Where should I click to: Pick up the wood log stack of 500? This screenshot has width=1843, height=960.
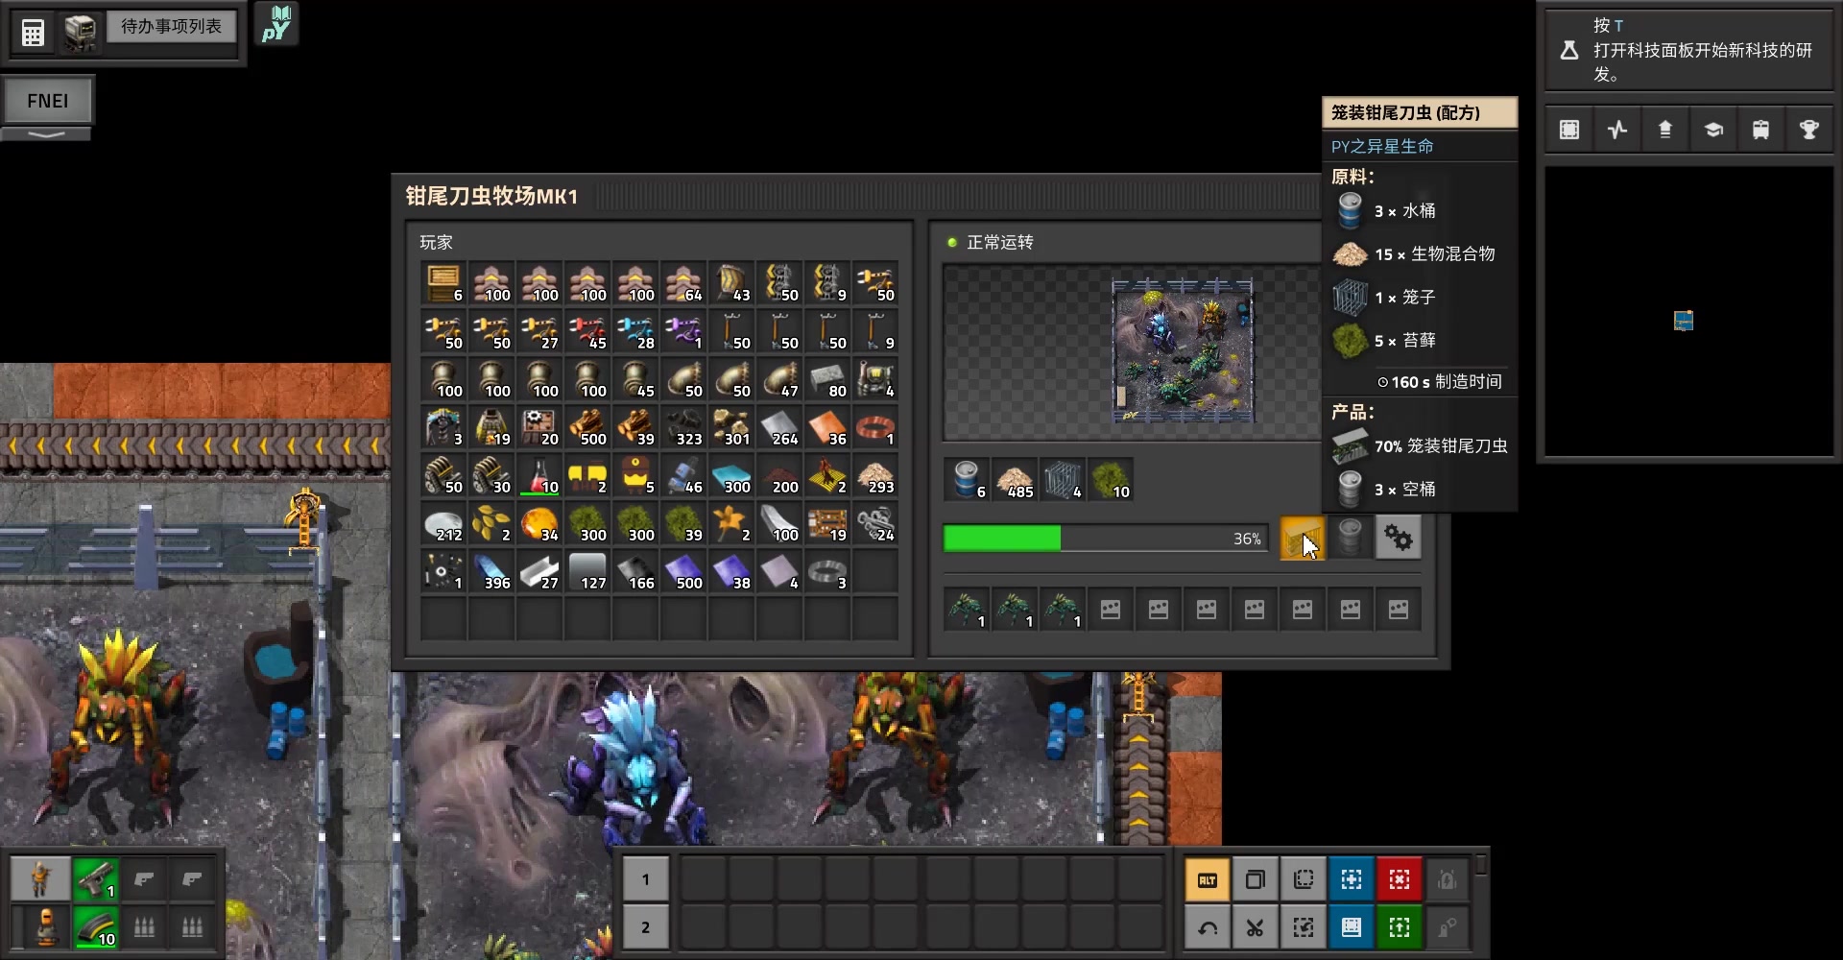(587, 427)
